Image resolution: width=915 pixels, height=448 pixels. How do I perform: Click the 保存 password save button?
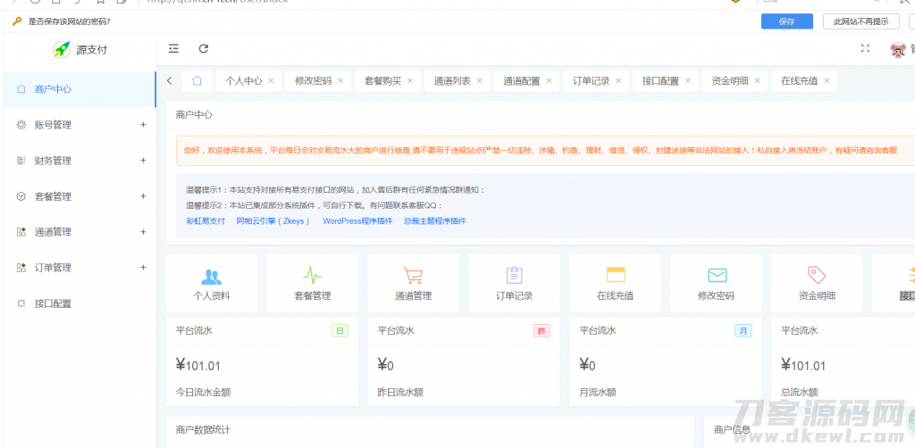coord(786,21)
